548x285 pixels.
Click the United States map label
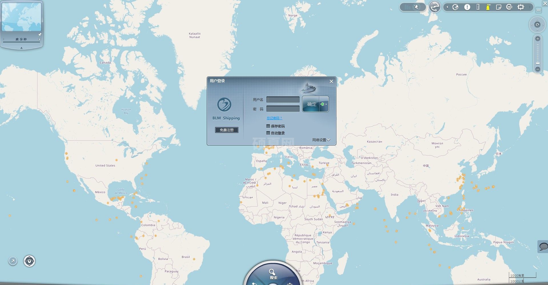105,165
